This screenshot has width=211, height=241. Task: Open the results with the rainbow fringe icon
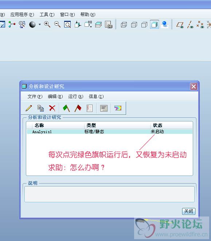(x=118, y=108)
